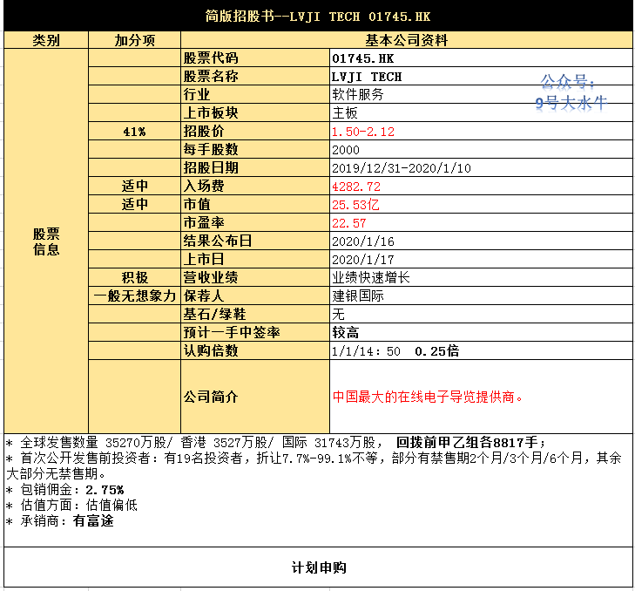Select the 无 value cell
Viewport: 635px width, 591px height.
tap(481, 314)
